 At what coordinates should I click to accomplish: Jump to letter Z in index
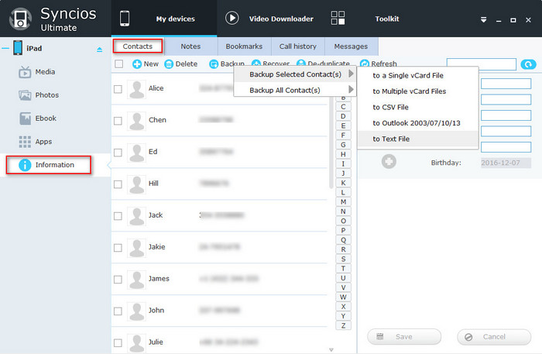[x=343, y=325]
